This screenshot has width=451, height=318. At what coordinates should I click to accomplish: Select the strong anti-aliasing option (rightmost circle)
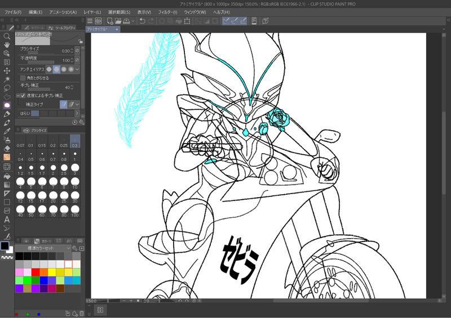point(71,69)
